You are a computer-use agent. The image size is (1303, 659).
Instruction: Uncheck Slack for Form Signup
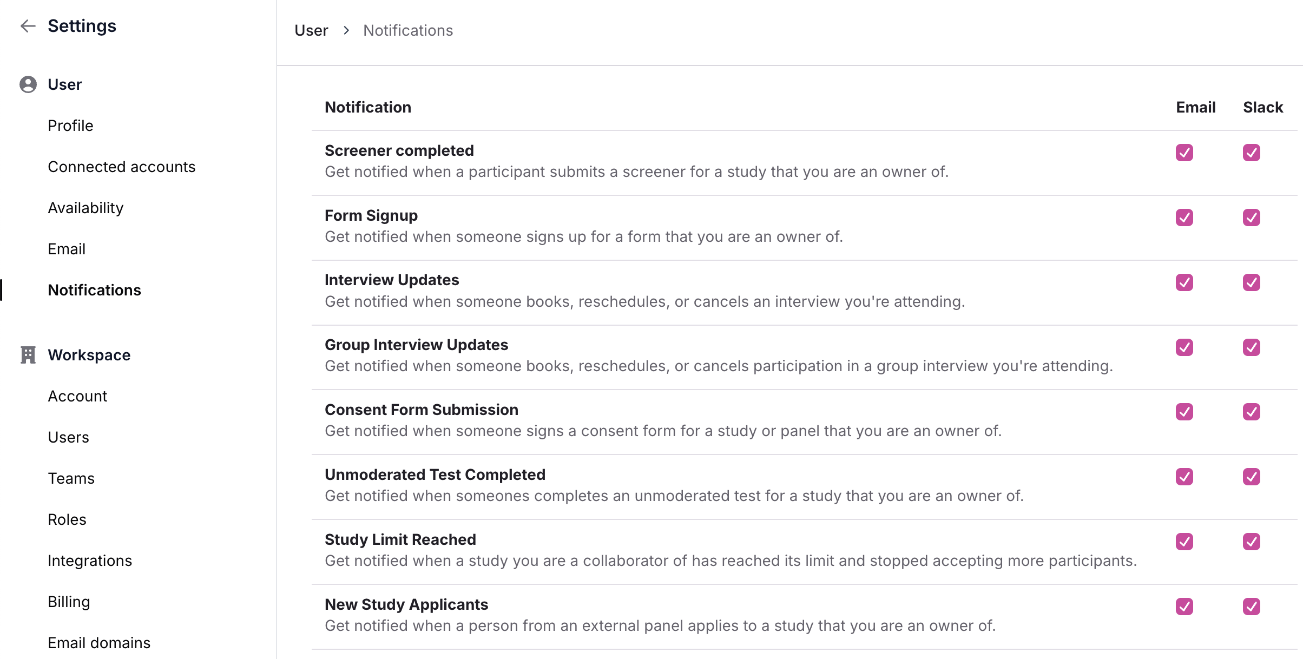pyautogui.click(x=1251, y=218)
